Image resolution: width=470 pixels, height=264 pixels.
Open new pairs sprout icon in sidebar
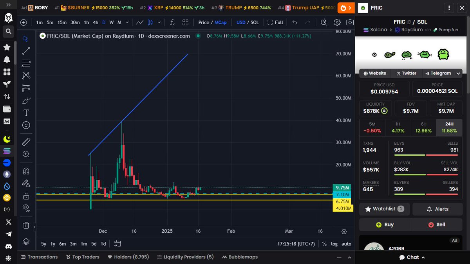click(7, 84)
